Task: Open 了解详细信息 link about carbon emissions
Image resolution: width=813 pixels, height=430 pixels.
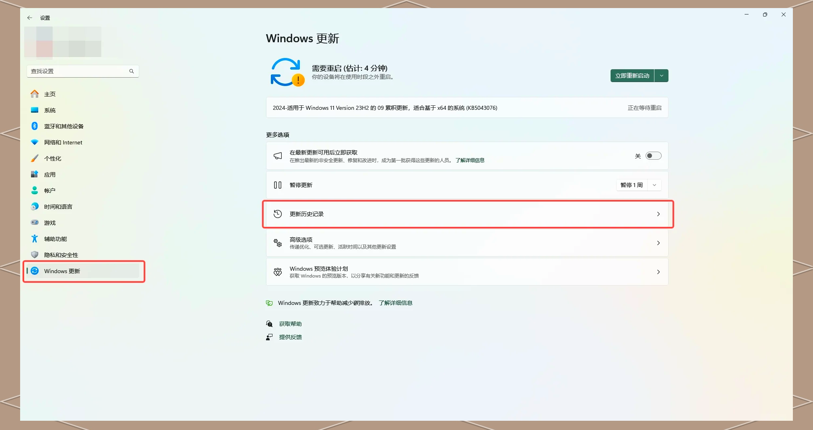Action: 395,303
